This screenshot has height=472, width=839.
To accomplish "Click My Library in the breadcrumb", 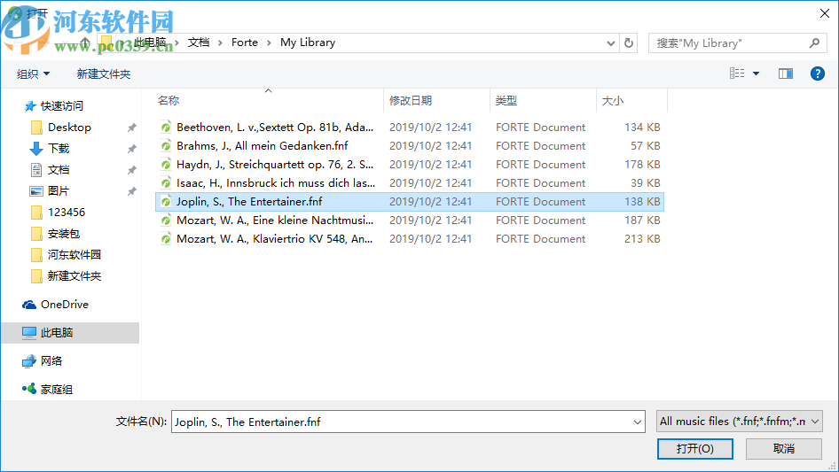I will click(308, 43).
